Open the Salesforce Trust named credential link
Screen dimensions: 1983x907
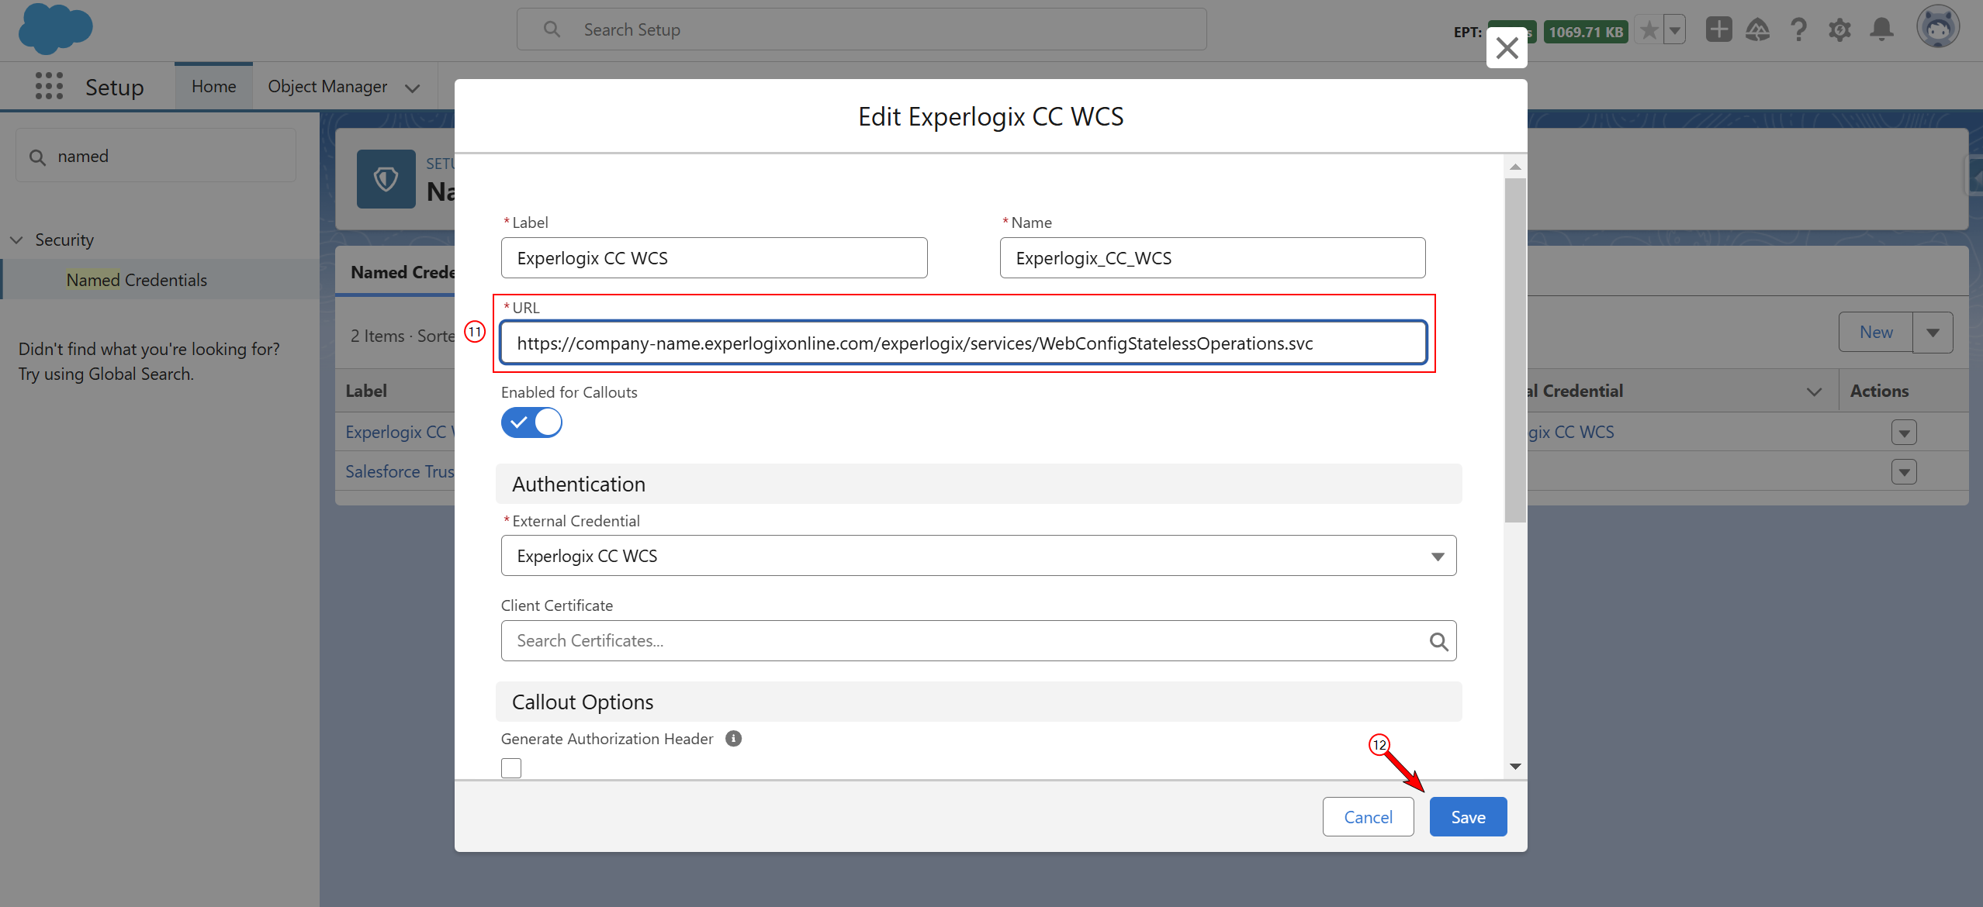400,471
